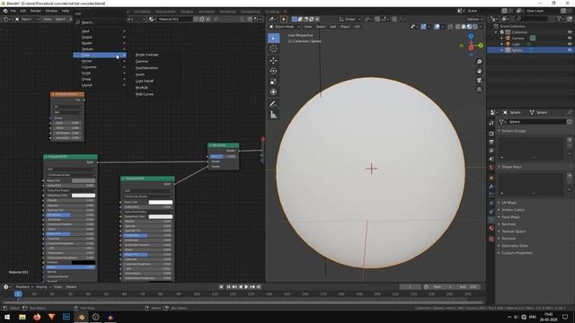
Task: Open the Material properties tab icon
Action: [491, 228]
